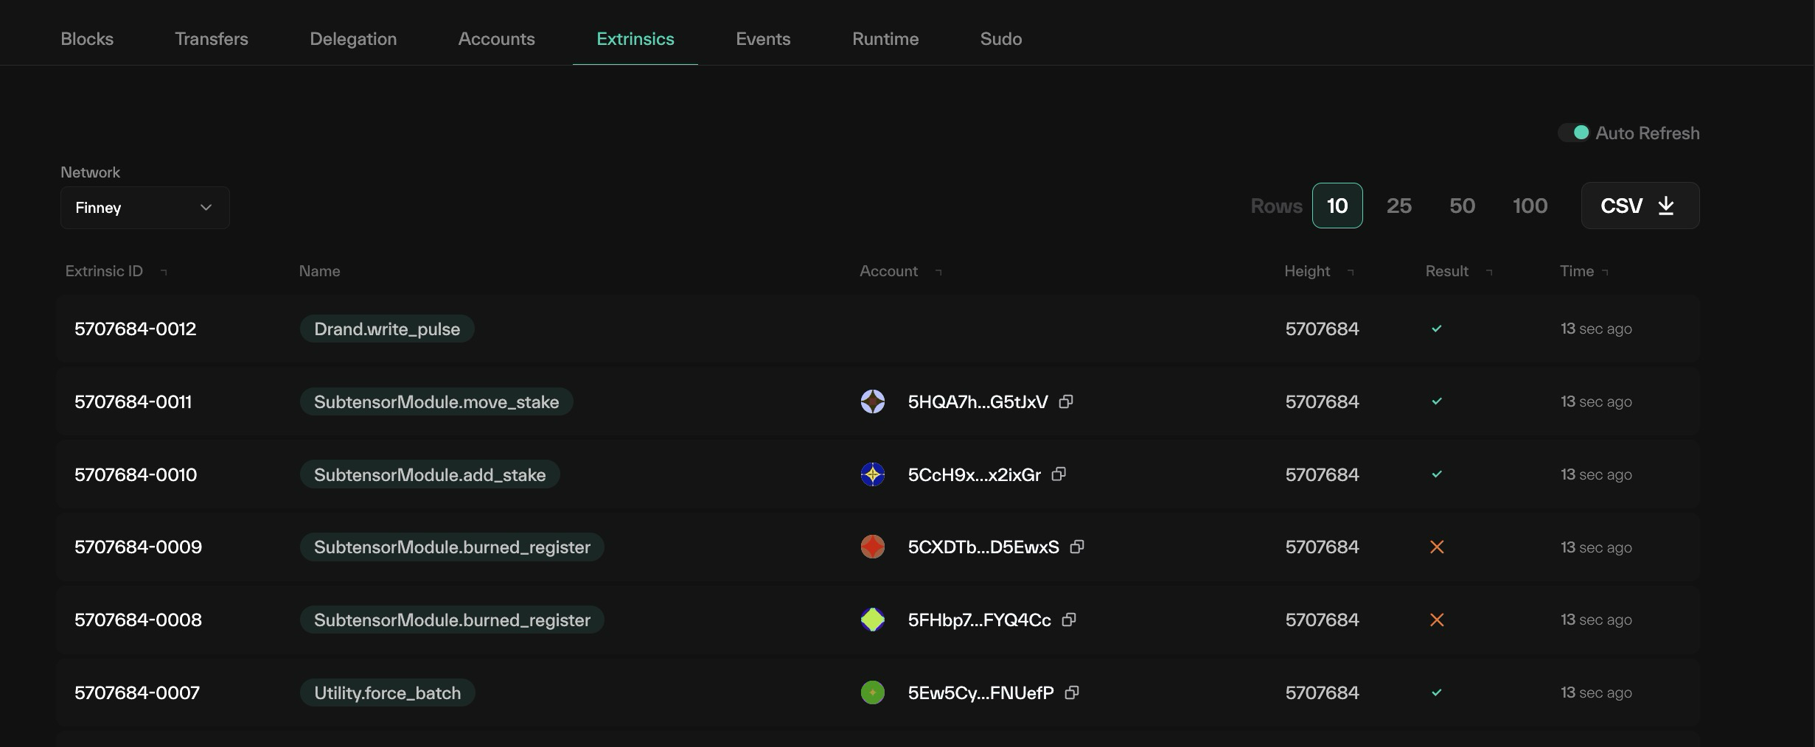Copy address 5Ew5Cy...FNUefP
This screenshot has width=1815, height=747.
coord(1072,692)
